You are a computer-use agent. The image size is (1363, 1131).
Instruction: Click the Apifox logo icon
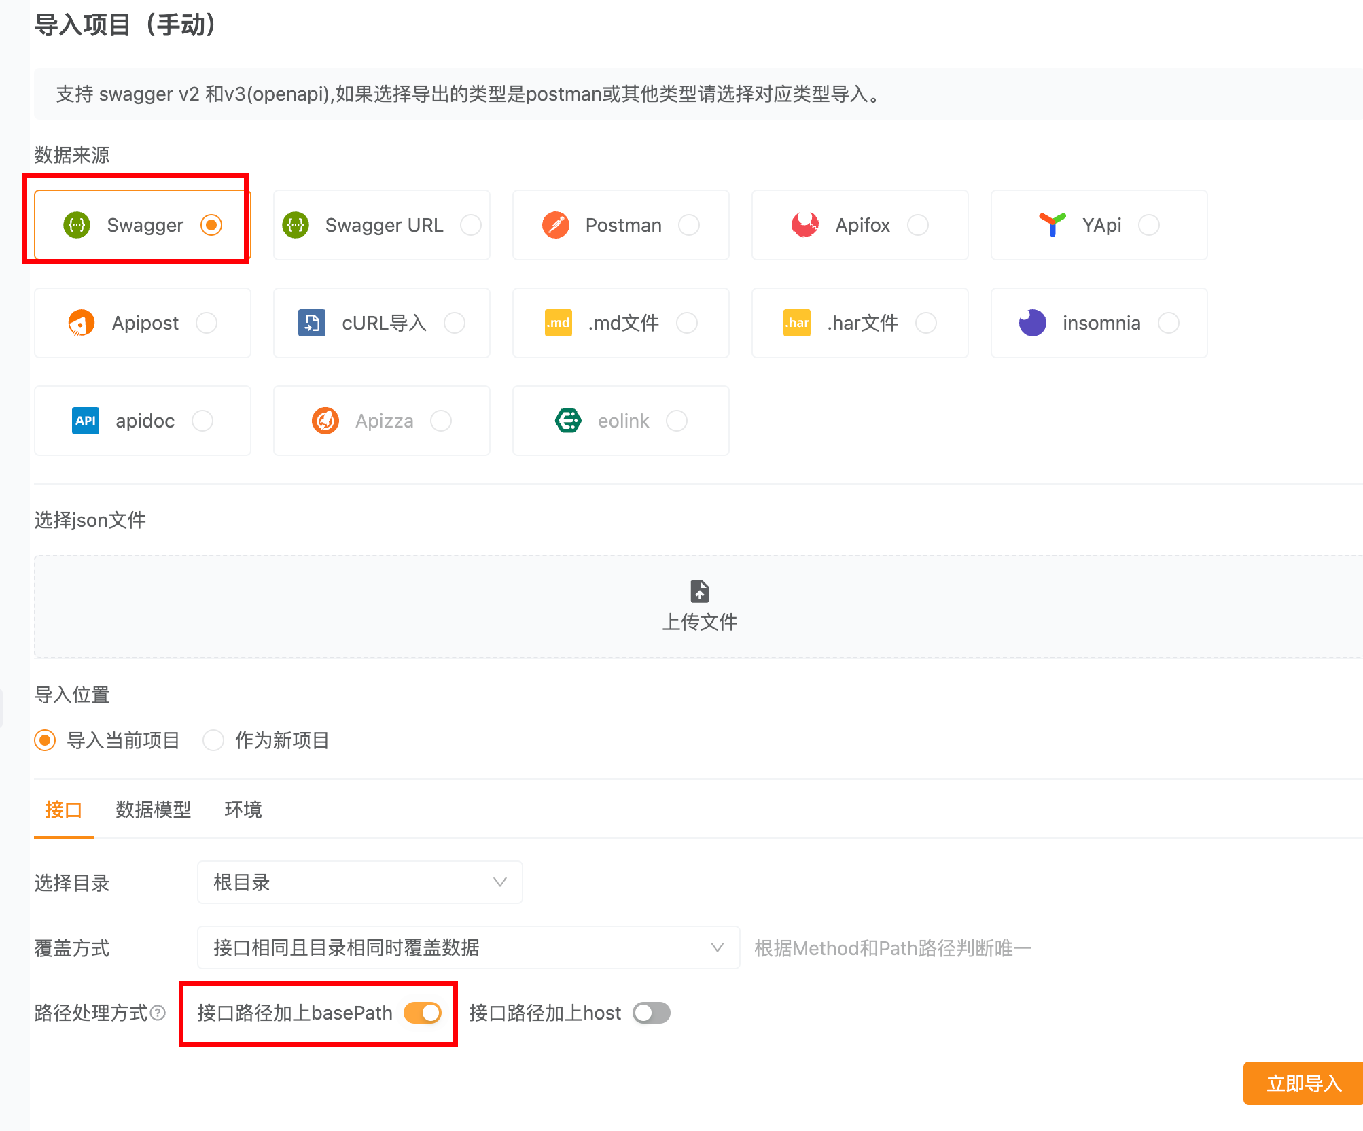tap(805, 225)
